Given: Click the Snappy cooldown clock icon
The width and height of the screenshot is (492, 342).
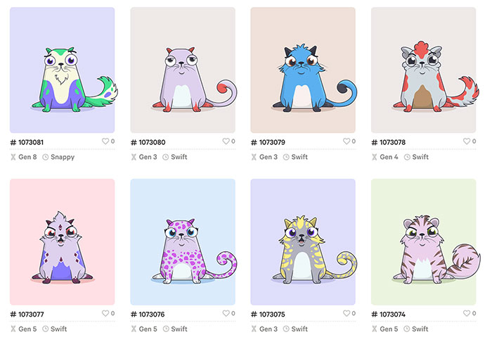Looking at the screenshot, I should [46, 157].
